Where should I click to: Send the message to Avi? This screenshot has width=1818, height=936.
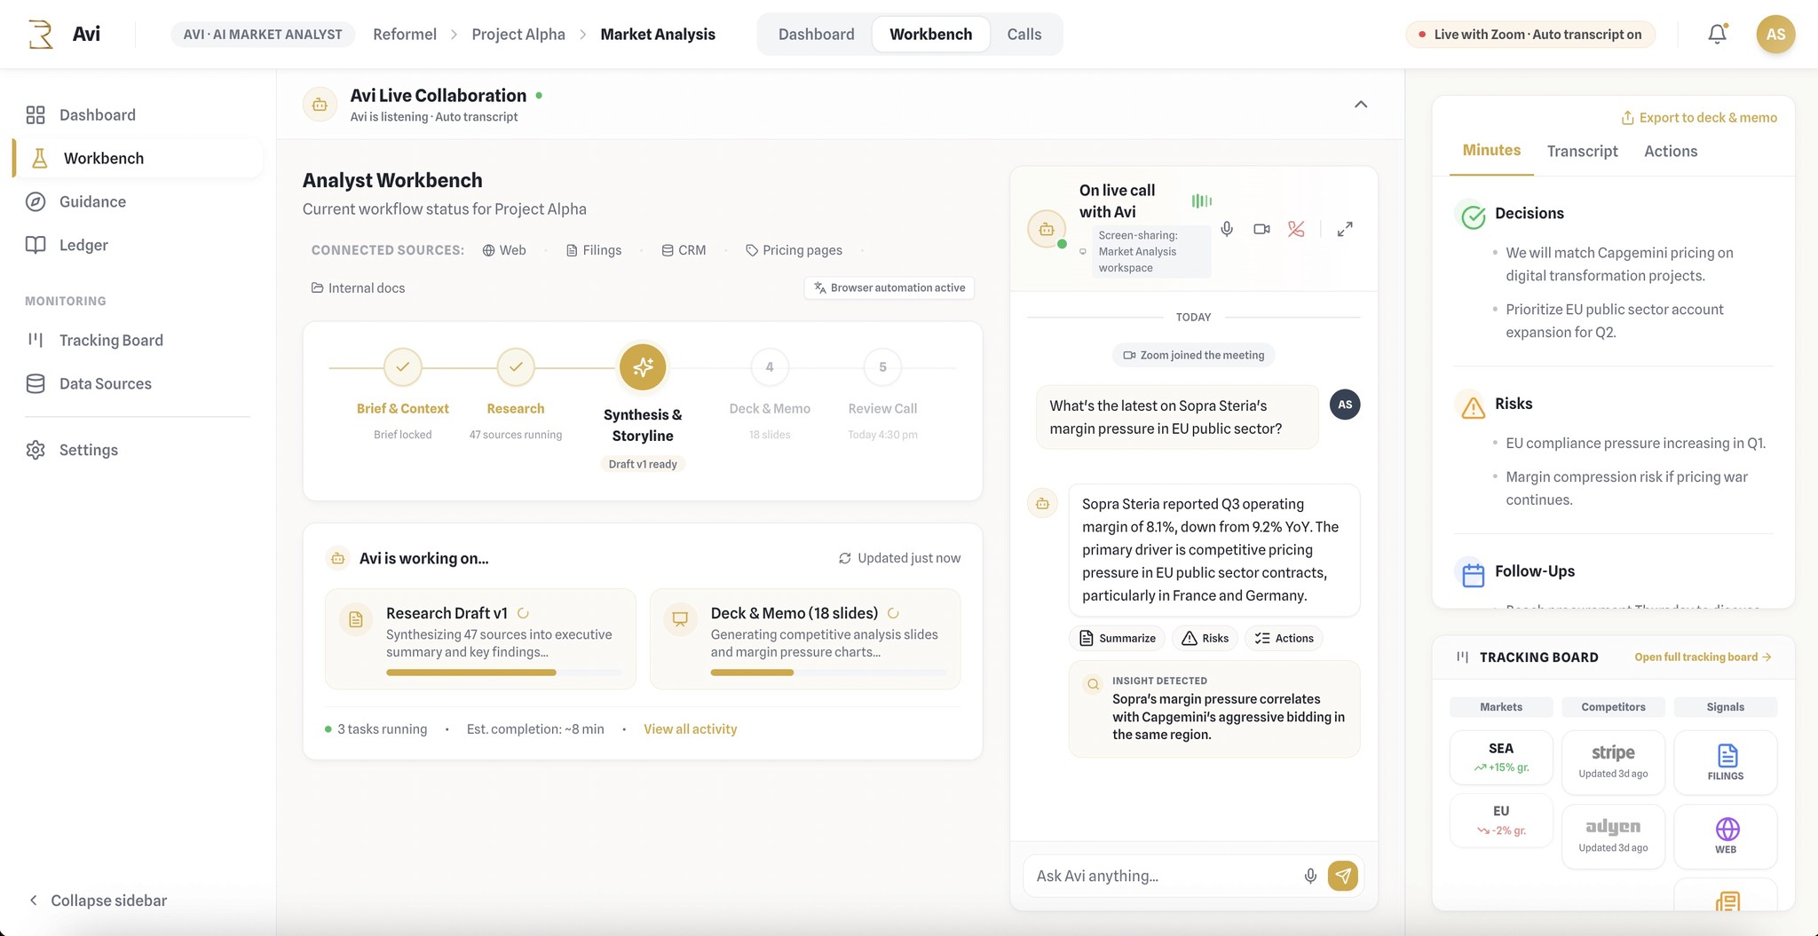[1342, 876]
